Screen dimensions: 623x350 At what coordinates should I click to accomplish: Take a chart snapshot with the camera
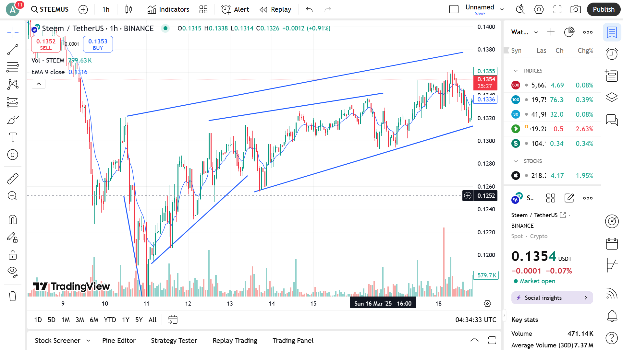[576, 9]
